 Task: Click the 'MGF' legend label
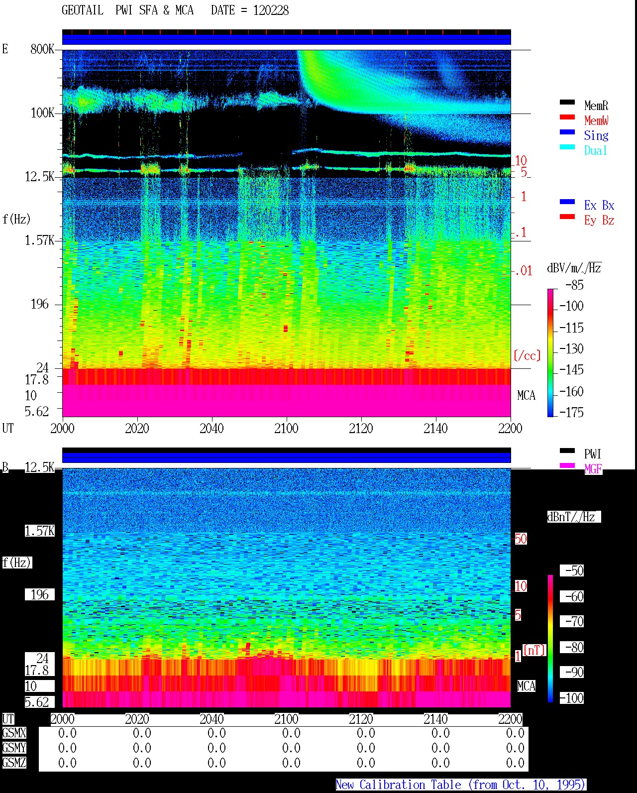593,469
